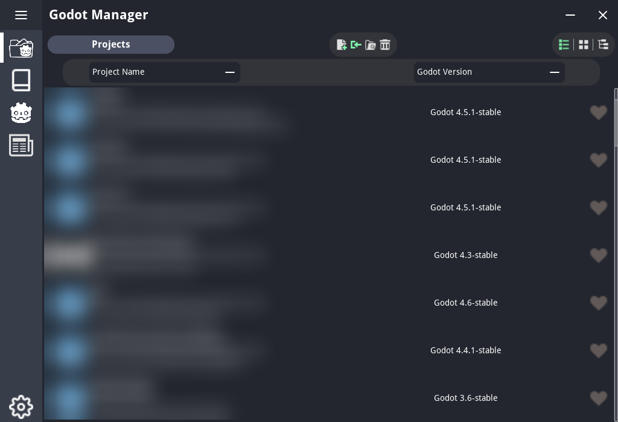Screen dimensions: 618x422
Task: Toggle favorite heart on Godot 4.3-stable row
Action: pos(599,255)
